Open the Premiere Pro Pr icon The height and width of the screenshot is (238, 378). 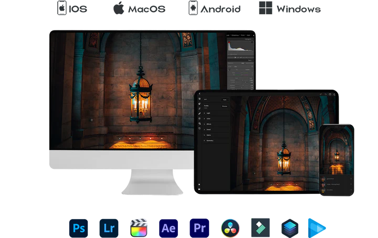tap(199, 228)
